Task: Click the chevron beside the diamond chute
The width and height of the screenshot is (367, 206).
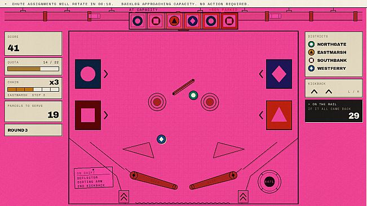Action: click(x=261, y=74)
